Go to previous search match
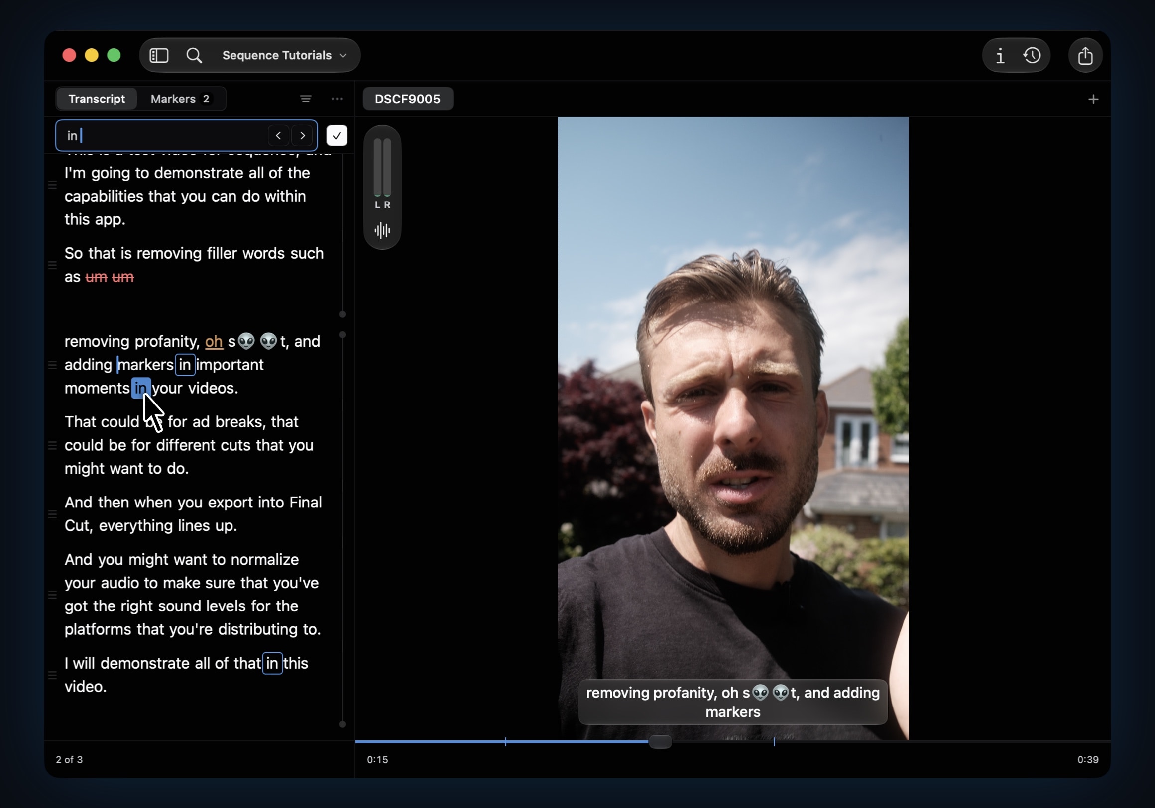1155x808 pixels. [x=278, y=136]
